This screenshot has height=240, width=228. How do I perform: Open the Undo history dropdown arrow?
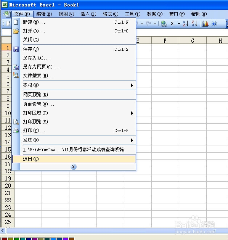[142, 24]
